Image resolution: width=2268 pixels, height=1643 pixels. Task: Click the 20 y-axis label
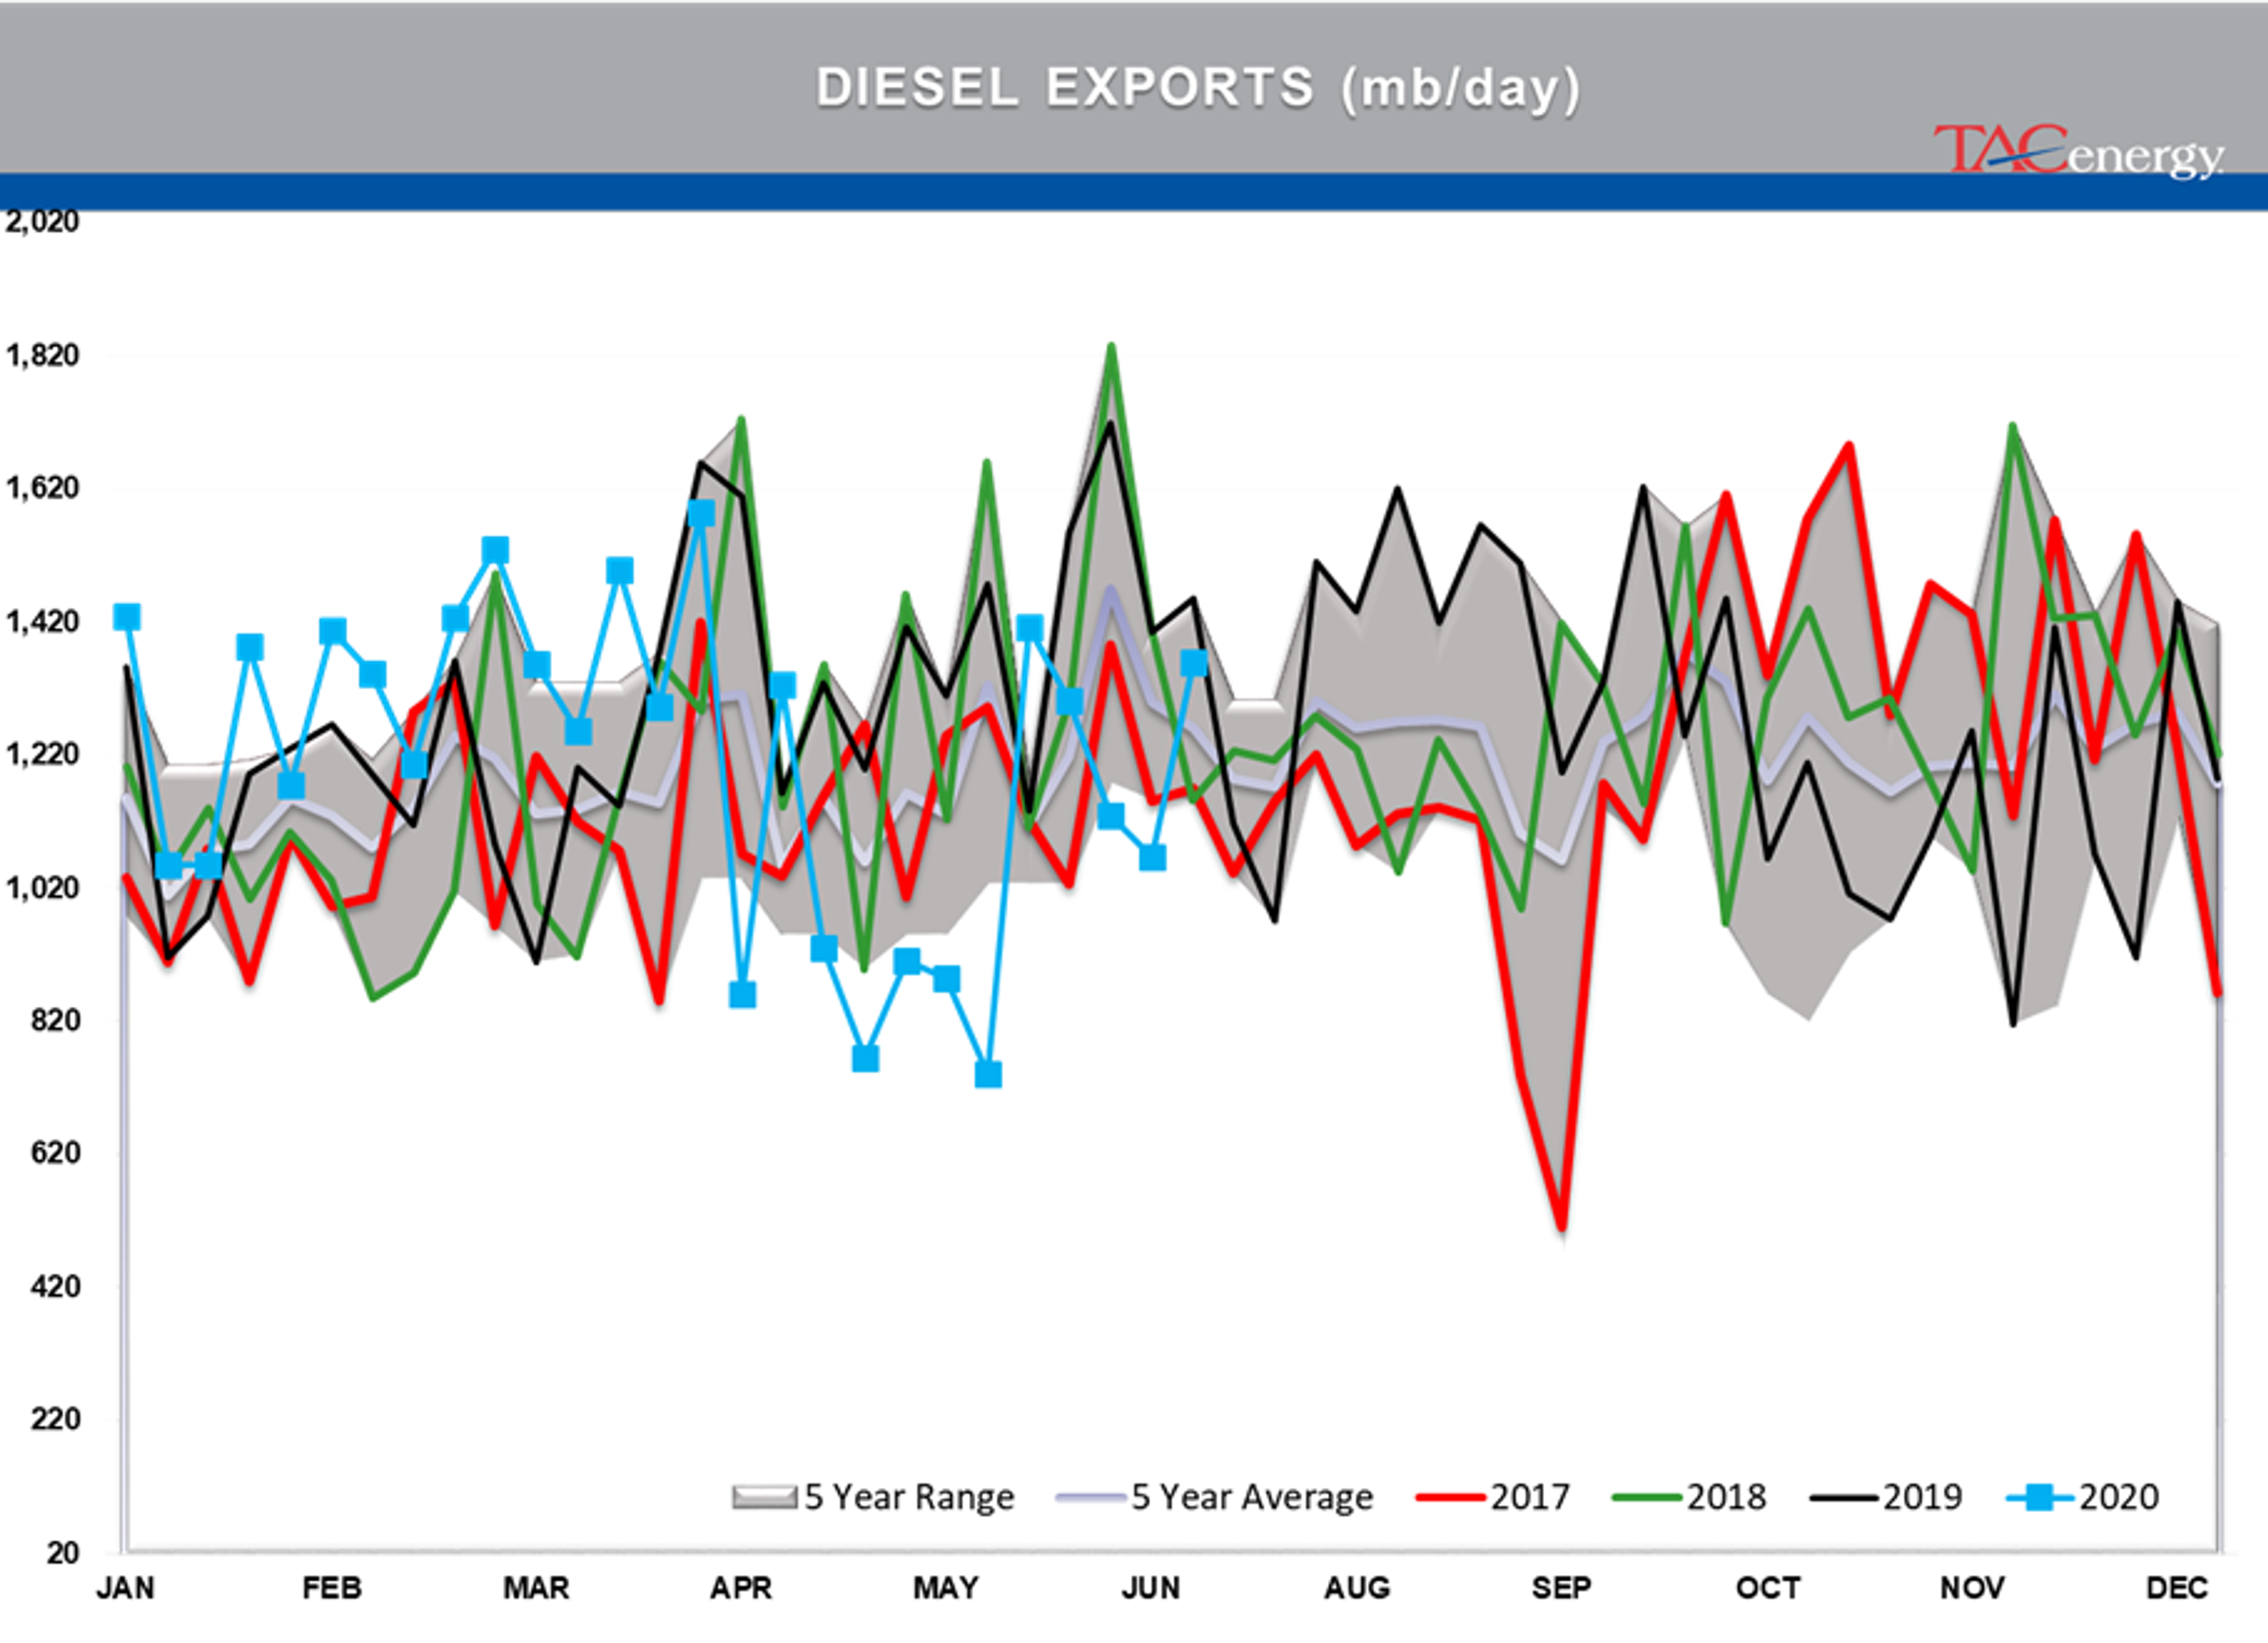click(x=62, y=1553)
